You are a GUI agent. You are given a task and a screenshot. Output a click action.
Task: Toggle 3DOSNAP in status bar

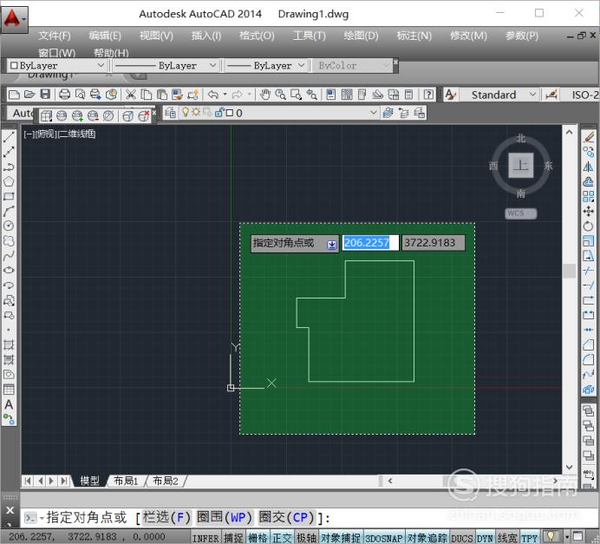click(384, 538)
